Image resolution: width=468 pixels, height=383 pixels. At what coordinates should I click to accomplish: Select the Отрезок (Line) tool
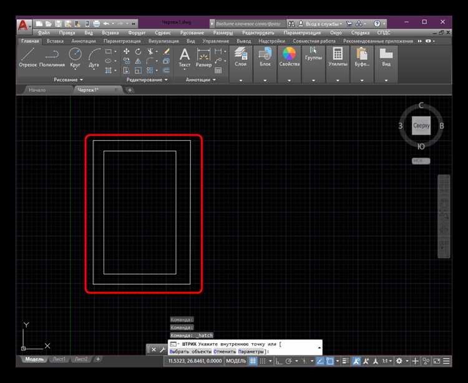click(x=29, y=57)
